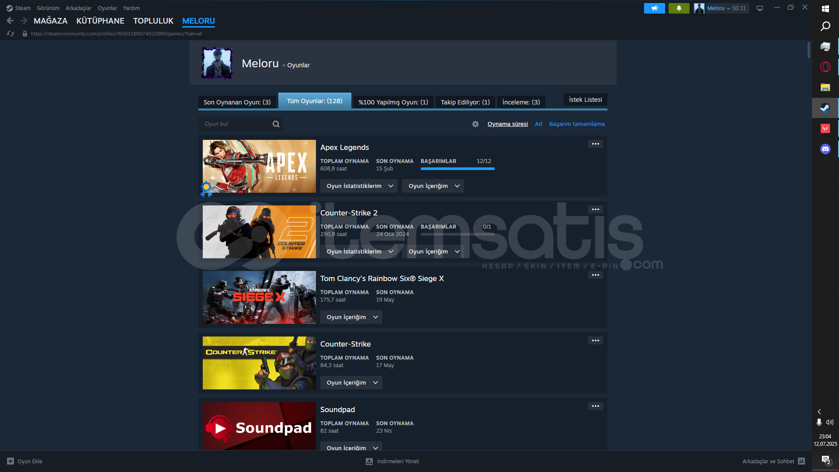Sort games by Ad
Viewport: 839px width, 472px height.
click(x=538, y=124)
